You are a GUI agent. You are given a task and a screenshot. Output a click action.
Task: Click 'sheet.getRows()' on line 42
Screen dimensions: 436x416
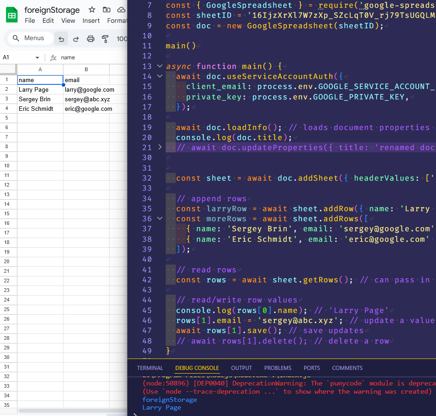[310, 280]
